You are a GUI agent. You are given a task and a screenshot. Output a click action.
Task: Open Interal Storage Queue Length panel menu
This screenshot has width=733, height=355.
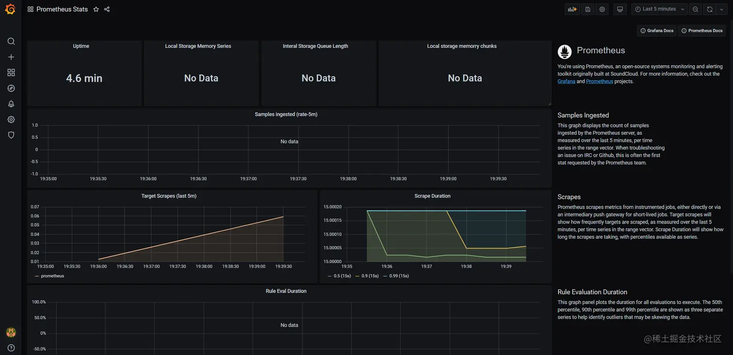(x=316, y=46)
